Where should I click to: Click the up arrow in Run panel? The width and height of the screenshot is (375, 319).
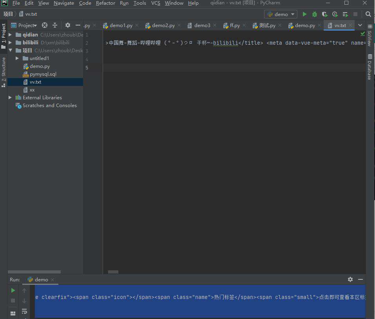point(24,290)
